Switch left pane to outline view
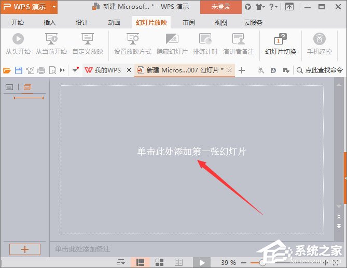 coord(9,87)
